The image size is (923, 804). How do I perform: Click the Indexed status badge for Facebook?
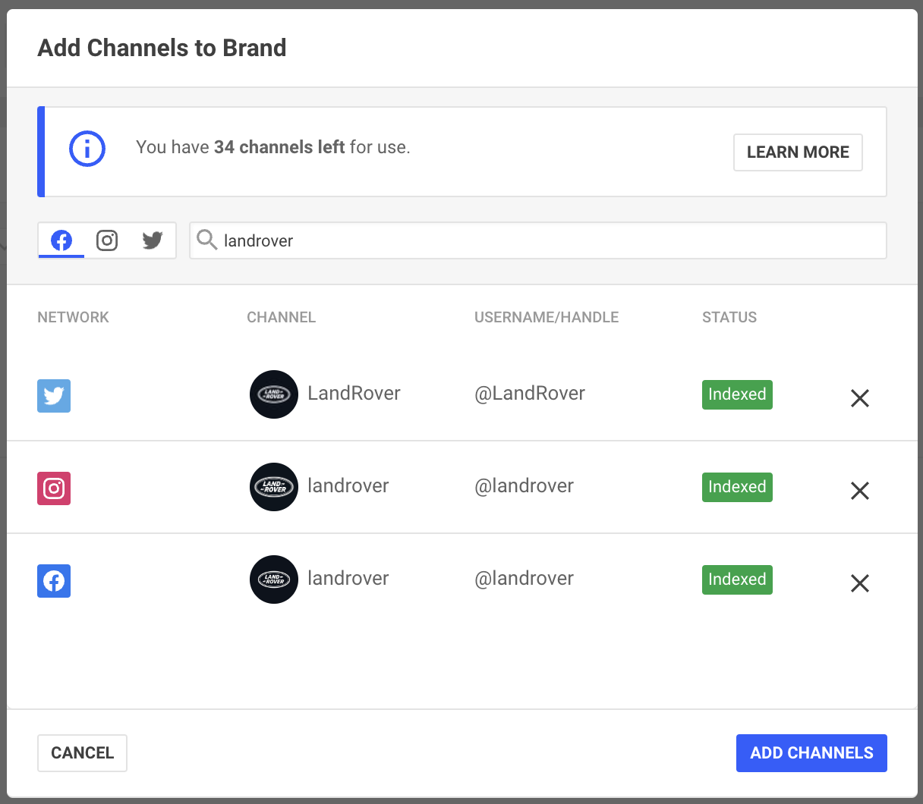[737, 579]
